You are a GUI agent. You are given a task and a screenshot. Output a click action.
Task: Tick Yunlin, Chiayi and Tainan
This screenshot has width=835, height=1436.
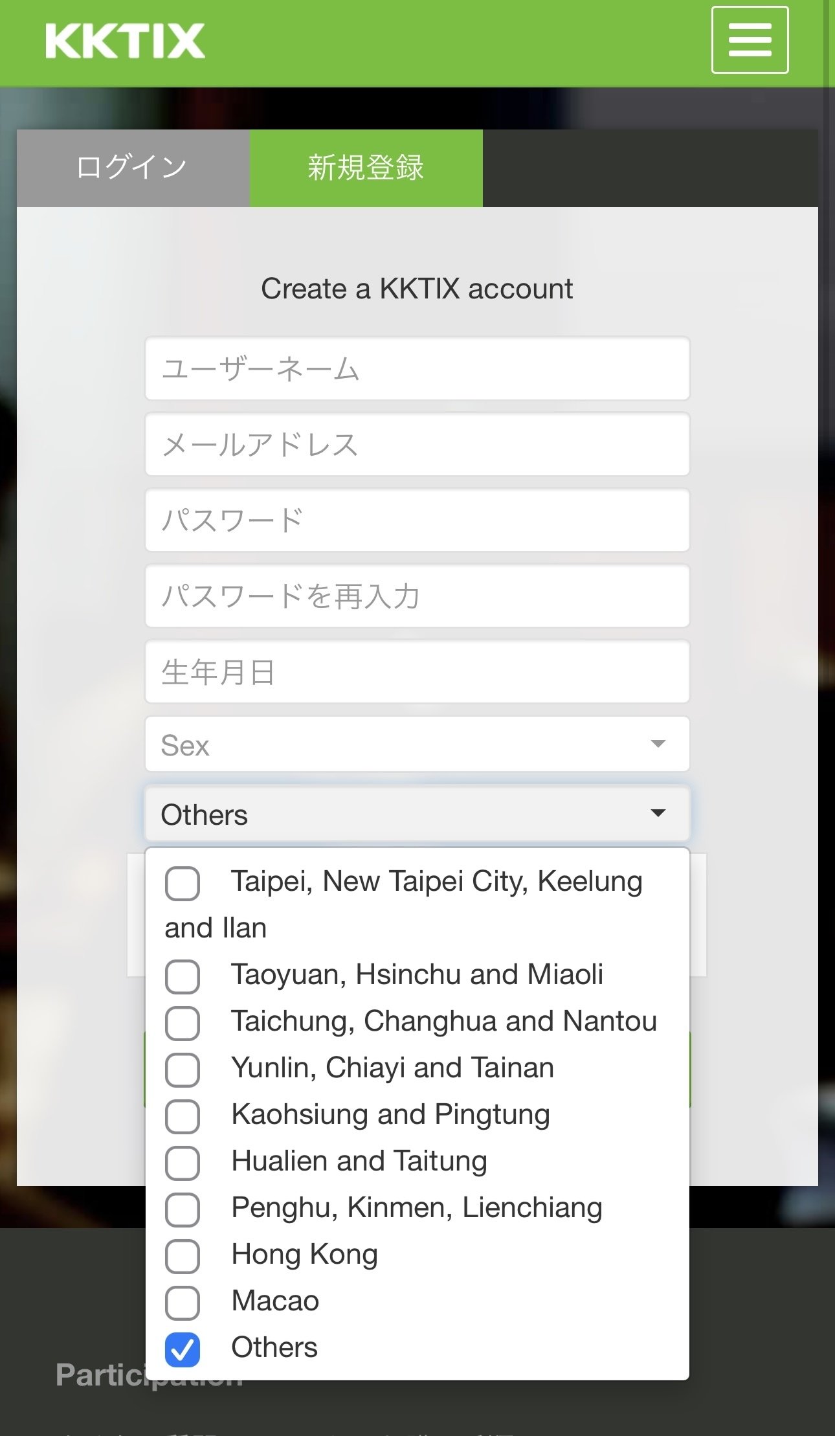pyautogui.click(x=183, y=1070)
